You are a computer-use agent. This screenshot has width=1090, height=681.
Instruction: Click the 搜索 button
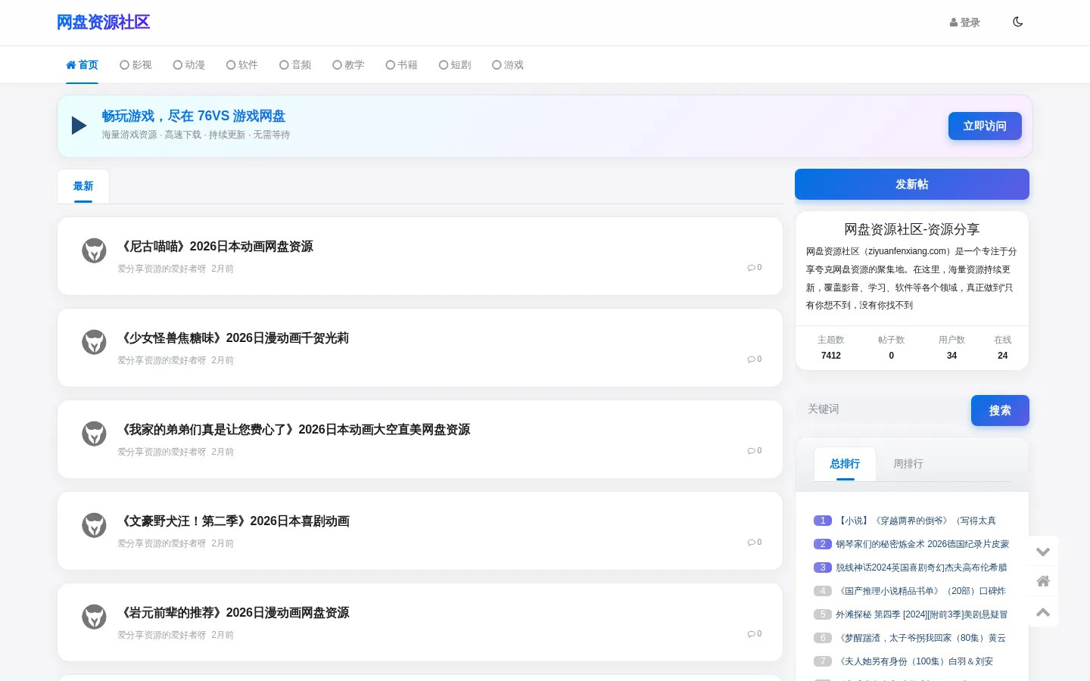1000,410
